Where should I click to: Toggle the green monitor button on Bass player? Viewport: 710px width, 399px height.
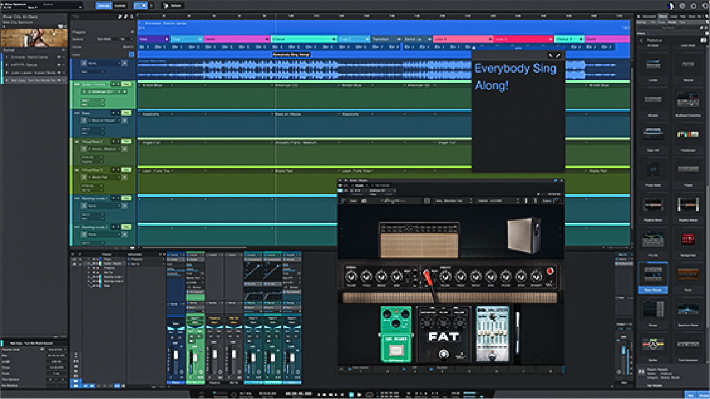coord(126,112)
